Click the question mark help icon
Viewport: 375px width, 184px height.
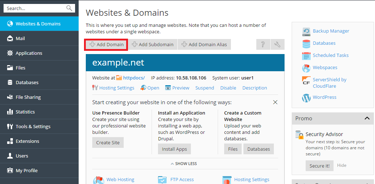pos(263,44)
